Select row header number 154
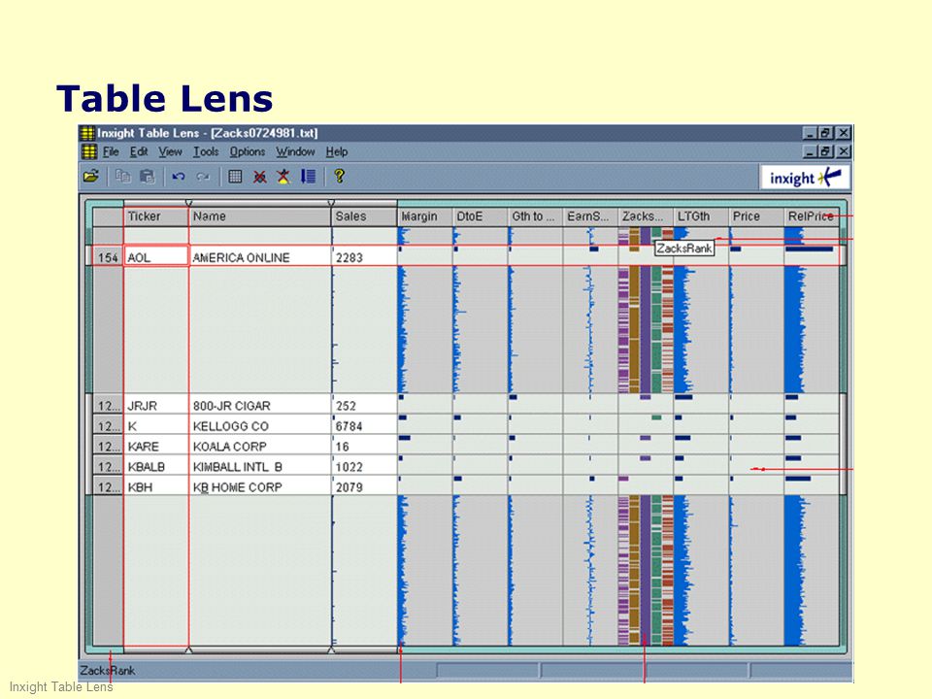 (108, 256)
